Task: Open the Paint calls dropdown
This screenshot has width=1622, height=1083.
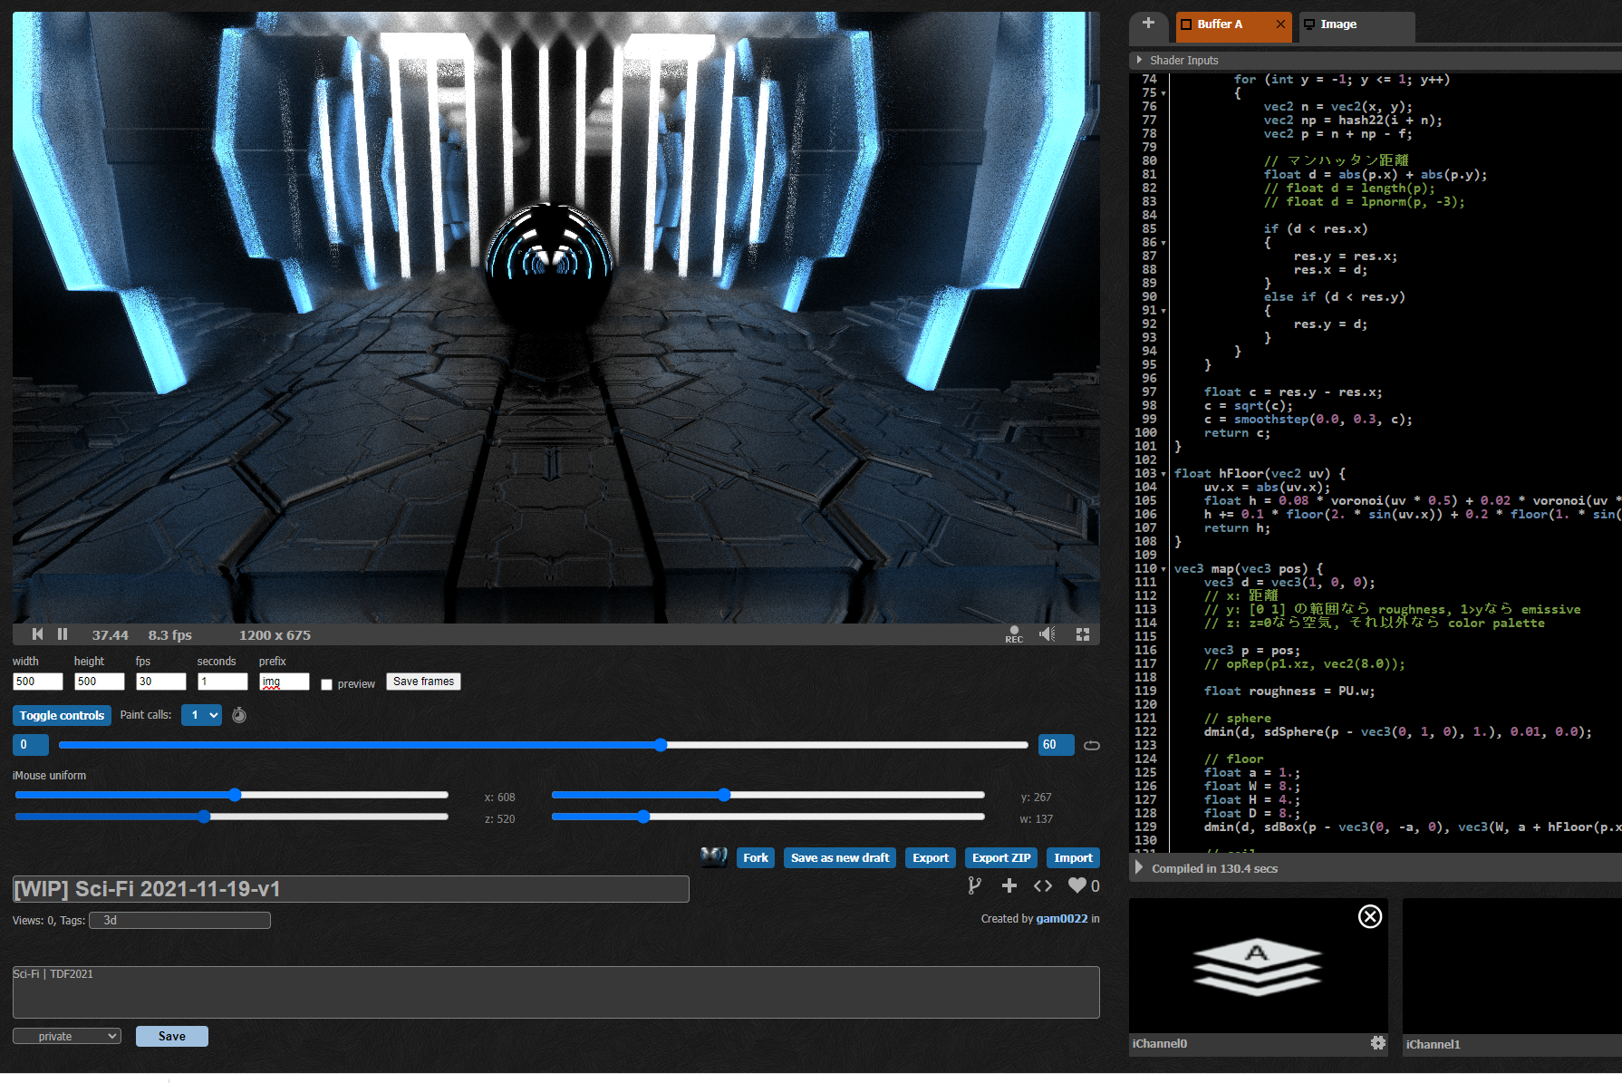Action: coord(201,715)
